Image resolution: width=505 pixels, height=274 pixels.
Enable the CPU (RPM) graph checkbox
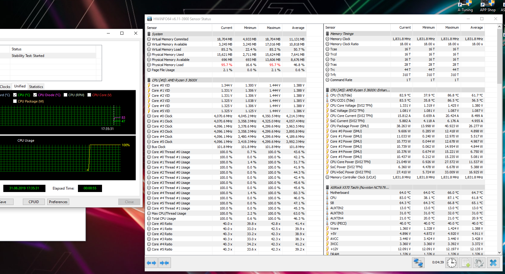click(65, 95)
